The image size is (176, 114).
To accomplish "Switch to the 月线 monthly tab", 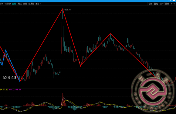I will pyautogui.click(x=25, y=4).
